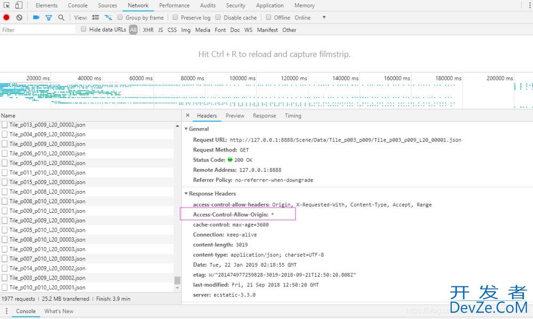Check Hide data URLs

[x=84, y=29]
